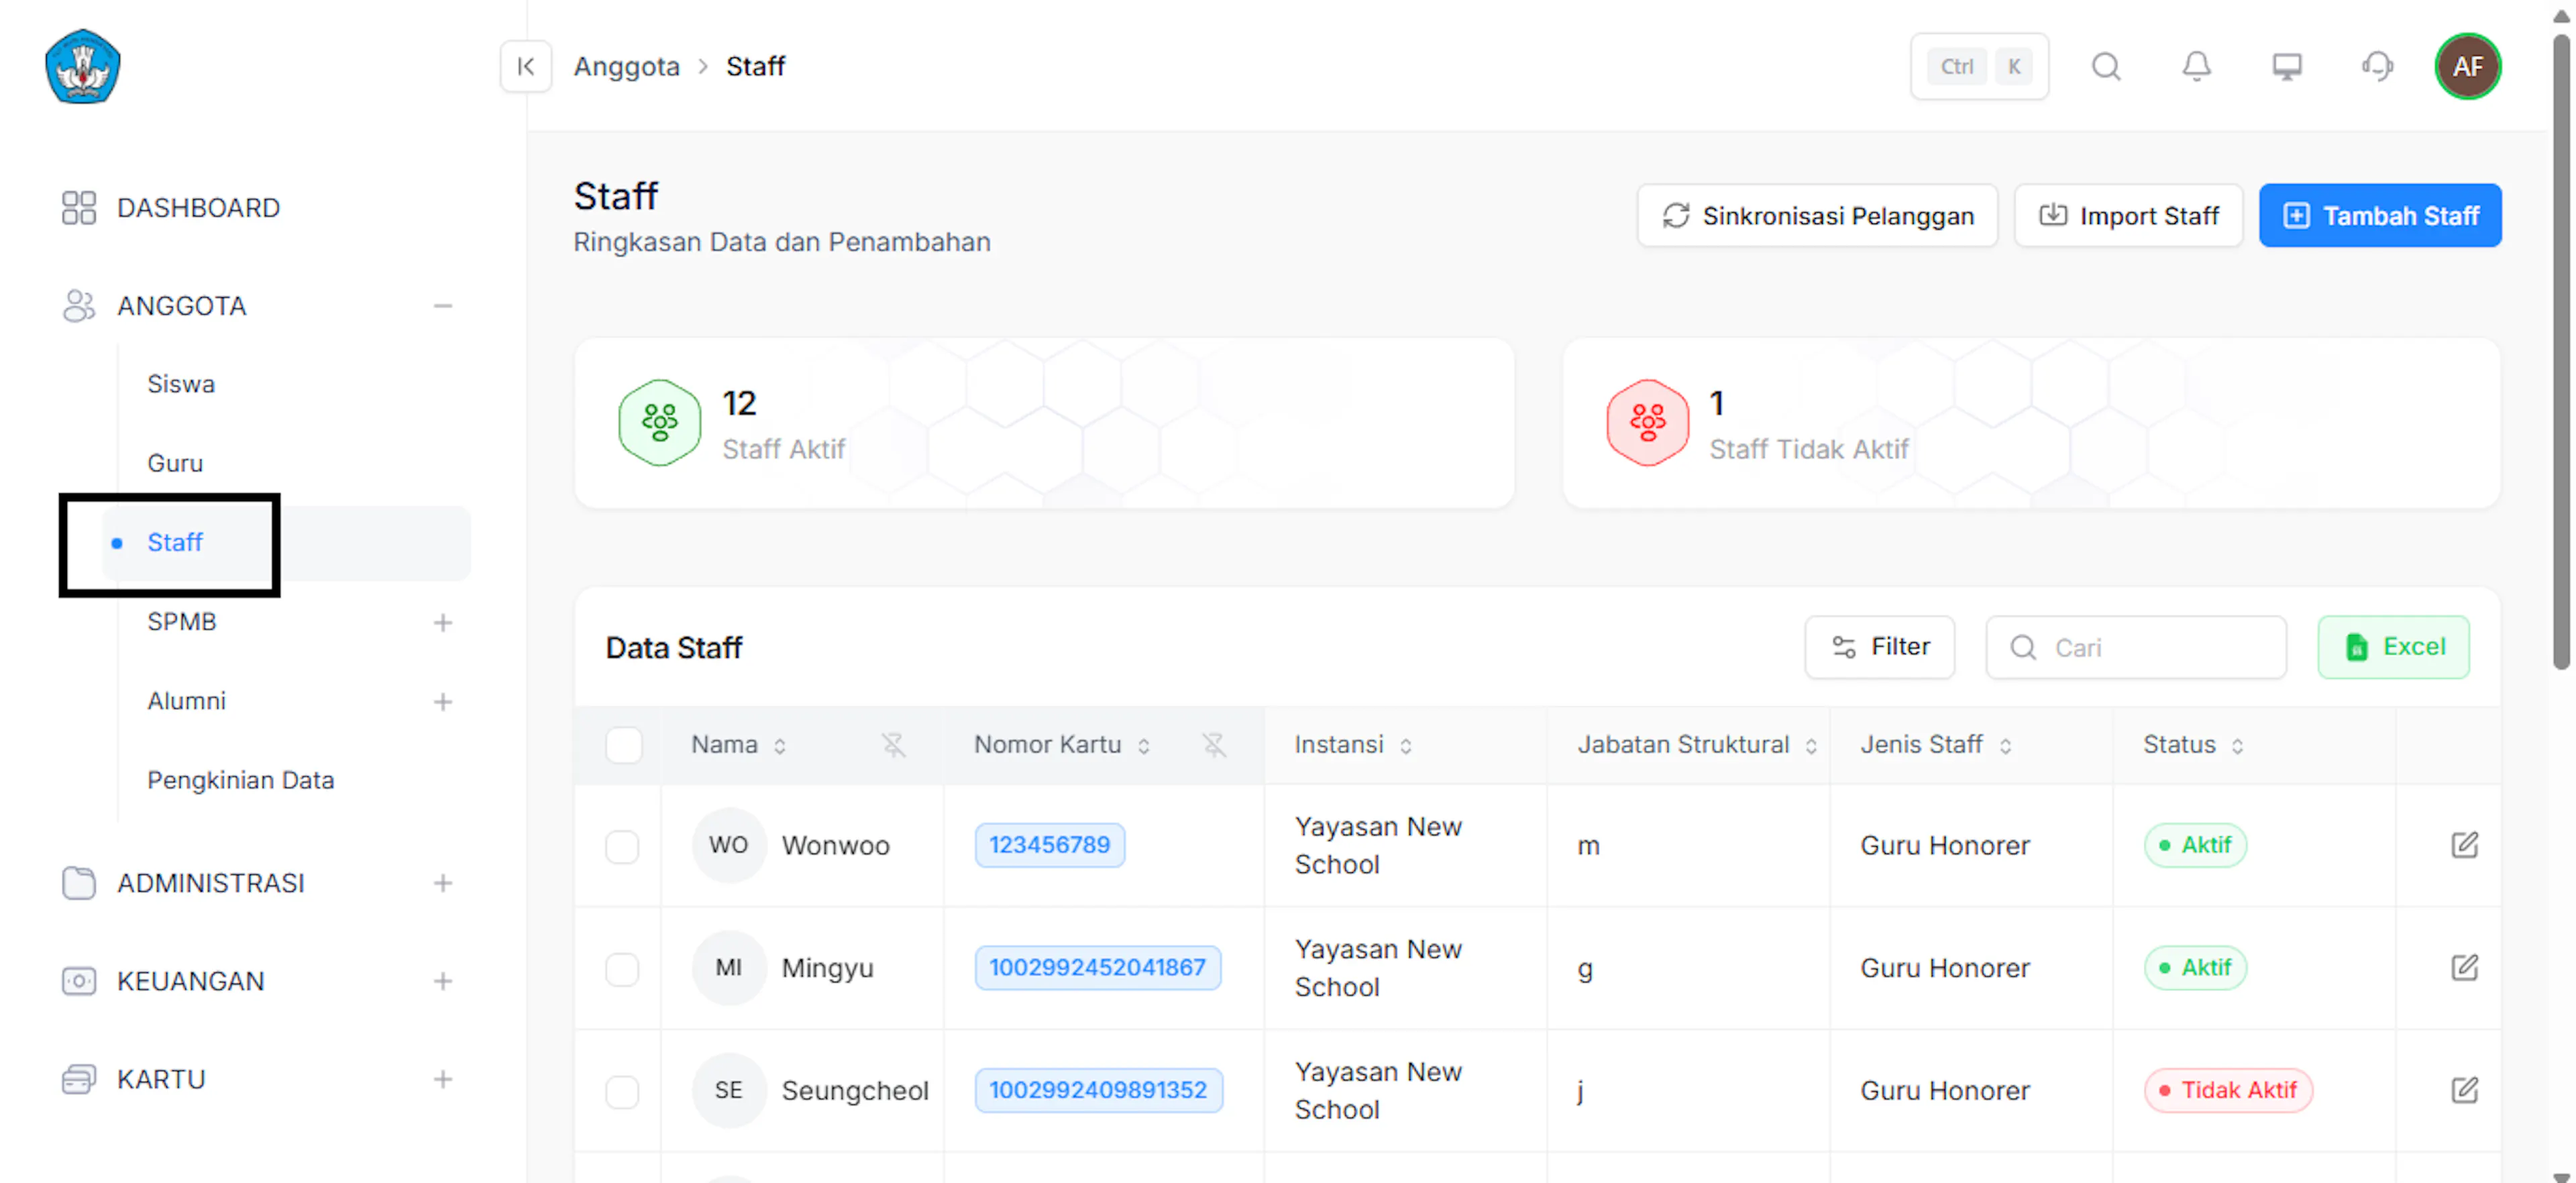Click the Administrasi folder icon
Image resolution: width=2576 pixels, height=1183 pixels.
[x=78, y=883]
